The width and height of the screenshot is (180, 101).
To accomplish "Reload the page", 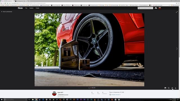I will [5, 3].
